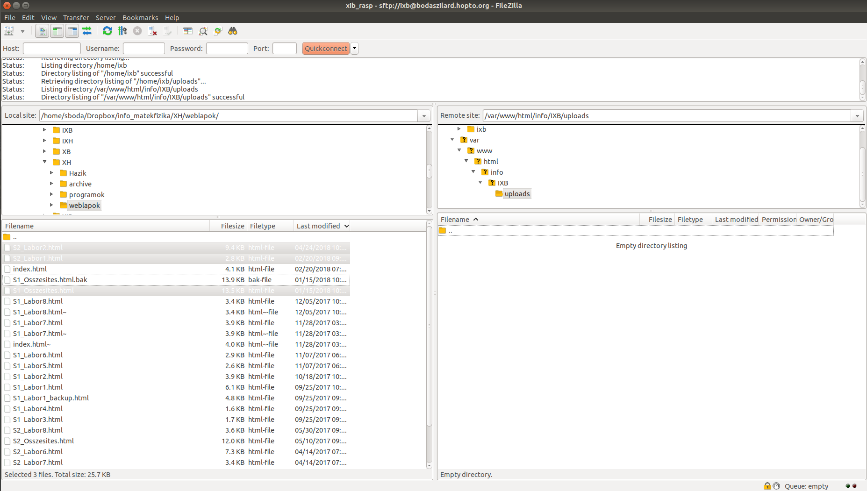Viewport: 867px width, 491px height.
Task: Open Local site path dropdown
Action: tap(424, 116)
